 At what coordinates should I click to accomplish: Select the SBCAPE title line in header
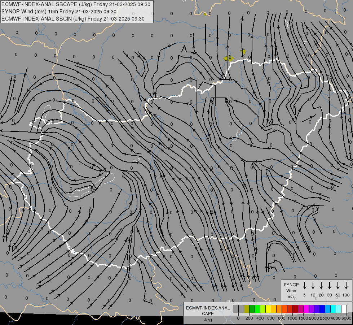tap(76, 4)
